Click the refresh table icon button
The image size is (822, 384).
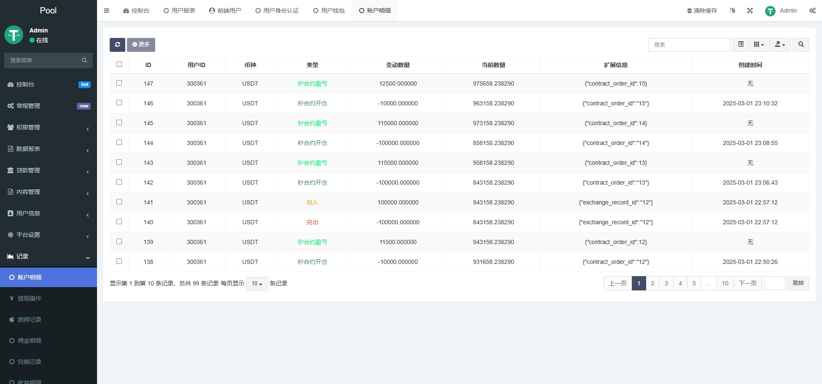point(117,45)
